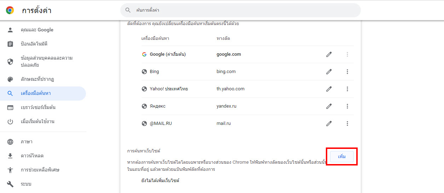Edit the Yahoo! ประเทศไทย search engine entry
Image resolution: width=444 pixels, height=193 pixels.
coord(329,89)
